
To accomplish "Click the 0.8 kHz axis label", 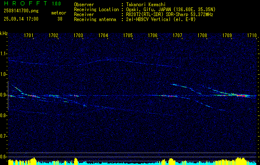I will coord(3,115).
